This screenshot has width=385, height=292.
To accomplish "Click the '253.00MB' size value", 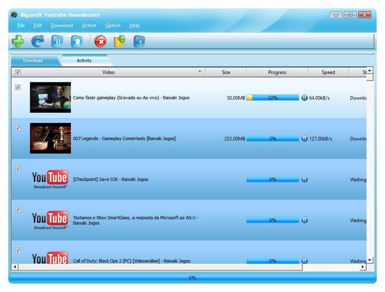I will [x=235, y=139].
